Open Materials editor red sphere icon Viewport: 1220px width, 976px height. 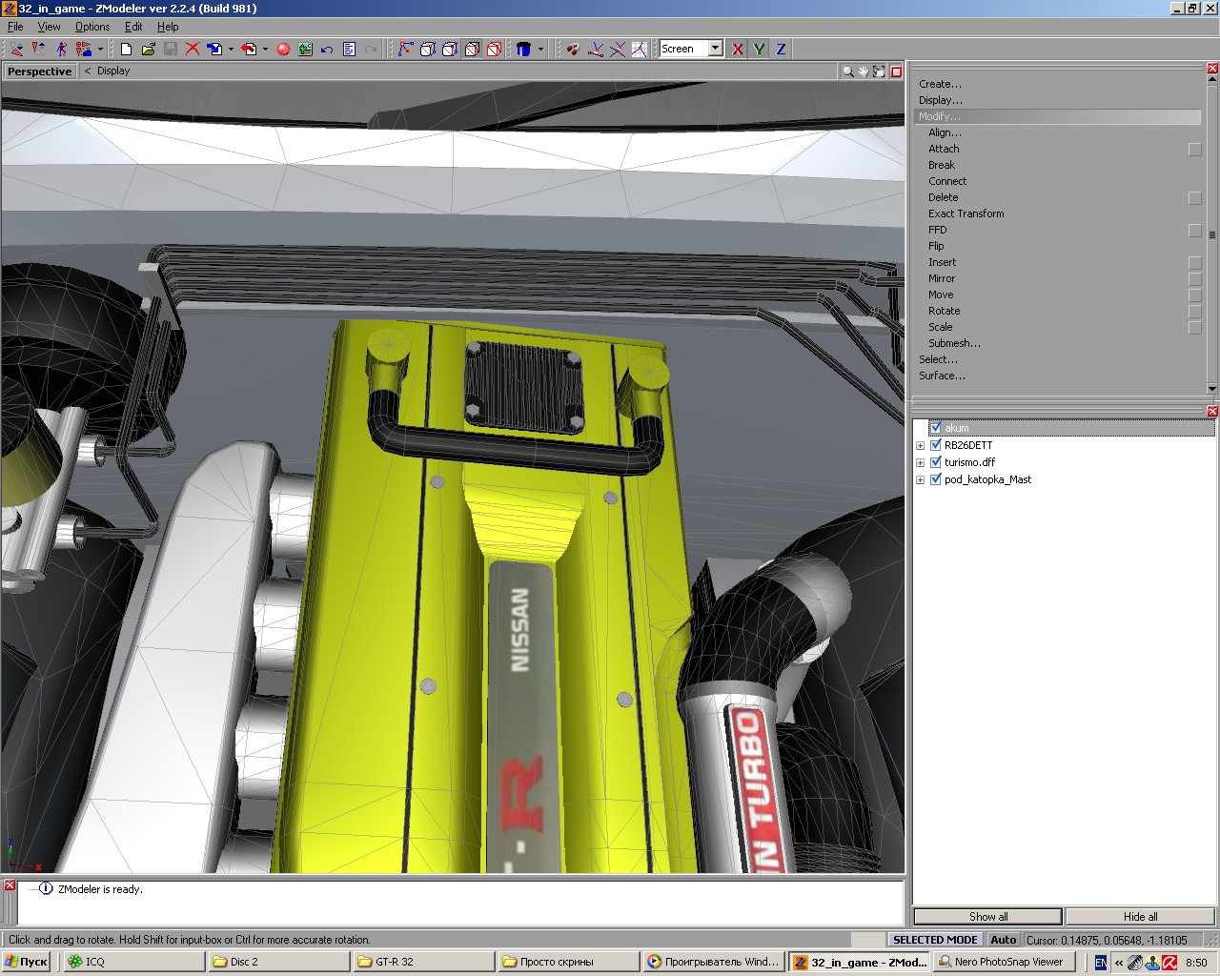[283, 49]
